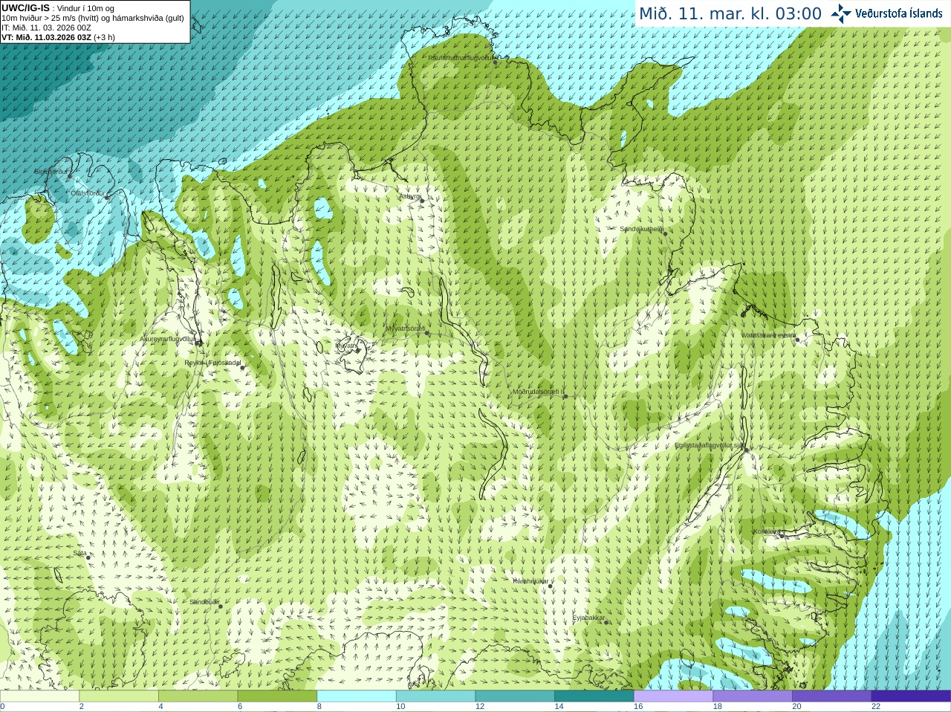Click the Mývatnsöræfi station label
Image resolution: width=951 pixels, height=712 pixels.
(405, 329)
